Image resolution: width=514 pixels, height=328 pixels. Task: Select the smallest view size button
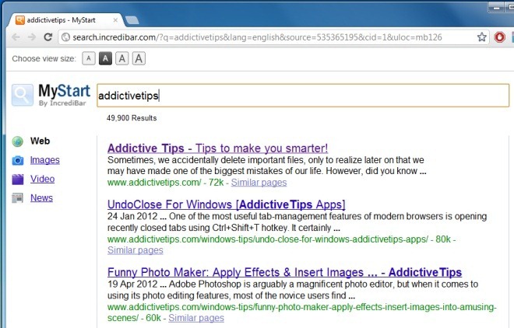(x=89, y=58)
